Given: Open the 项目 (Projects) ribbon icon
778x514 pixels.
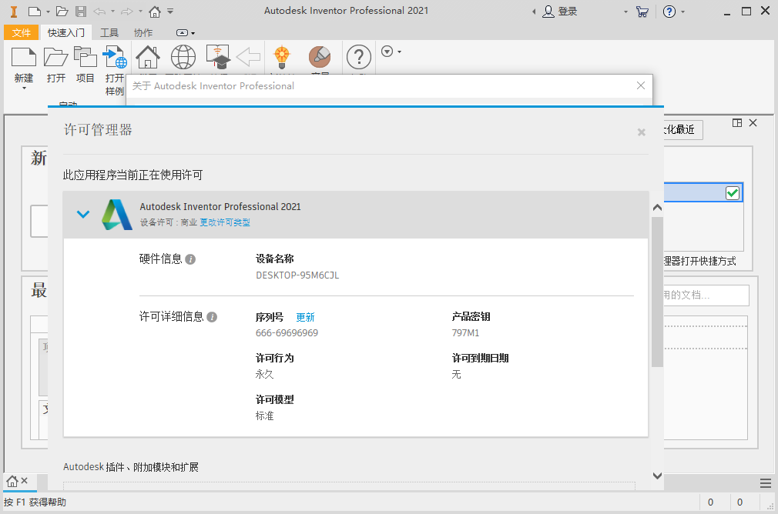Looking at the screenshot, I should coord(85,58).
